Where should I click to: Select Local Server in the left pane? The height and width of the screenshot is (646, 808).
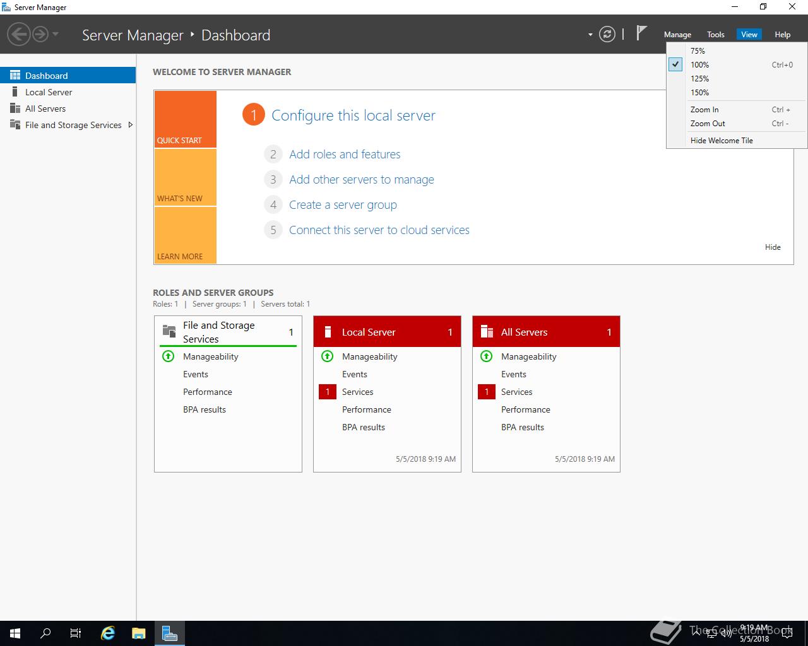tap(68, 92)
